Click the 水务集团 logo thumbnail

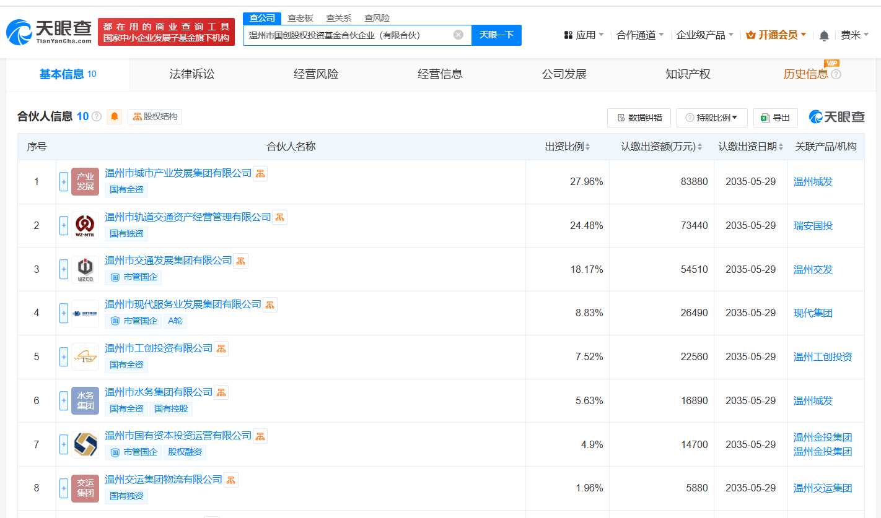pos(85,400)
